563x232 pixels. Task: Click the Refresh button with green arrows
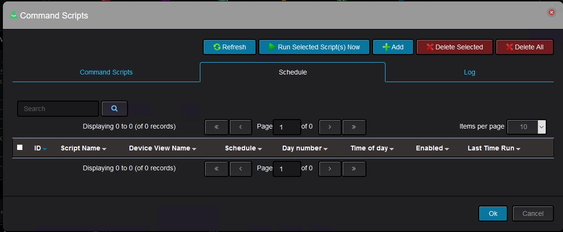tap(230, 47)
